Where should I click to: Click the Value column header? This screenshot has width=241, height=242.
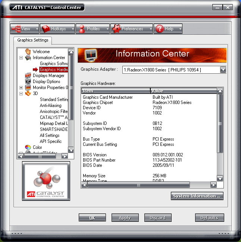[x=184, y=91]
